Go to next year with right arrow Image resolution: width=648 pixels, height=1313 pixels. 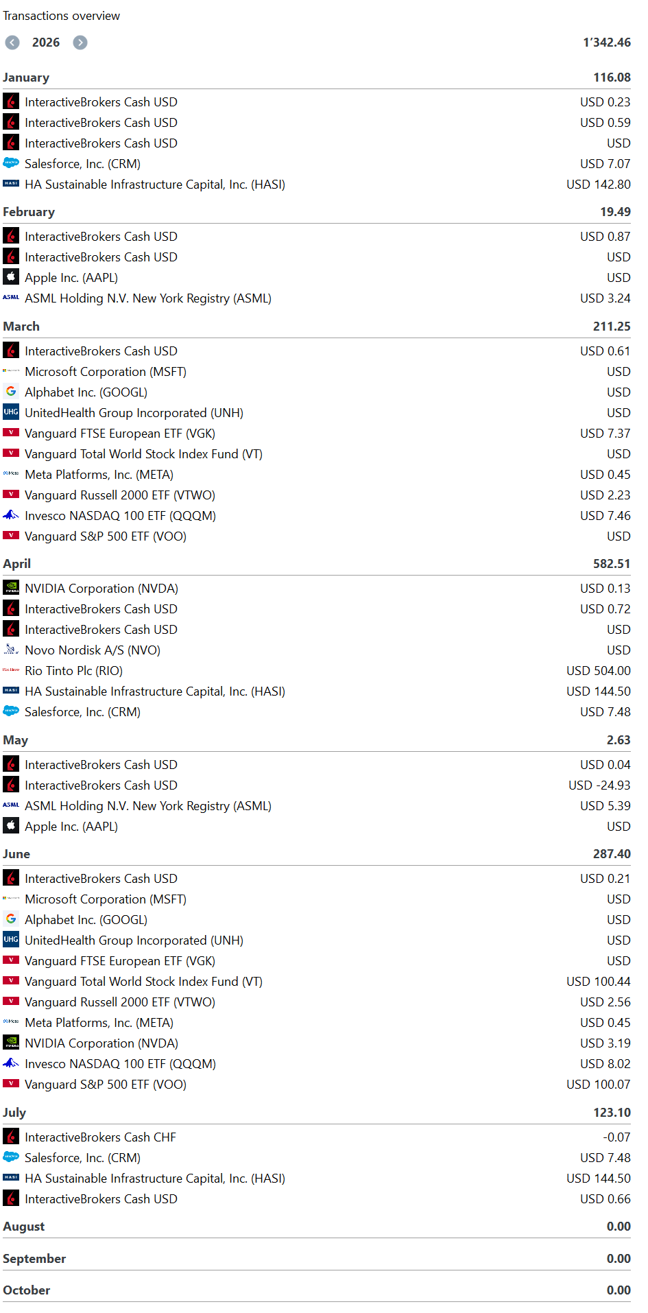(x=80, y=43)
